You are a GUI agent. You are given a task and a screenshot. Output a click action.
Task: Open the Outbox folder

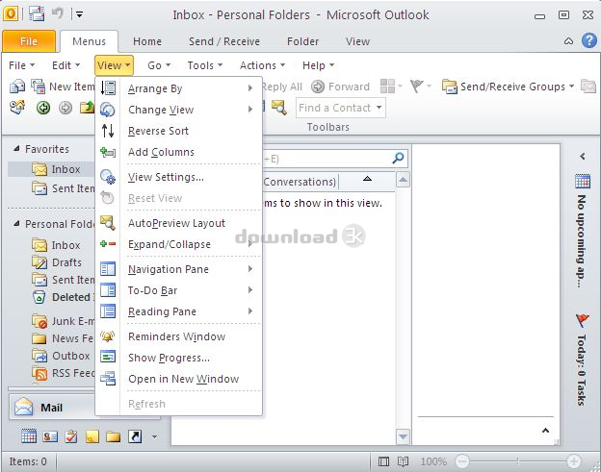click(x=62, y=356)
